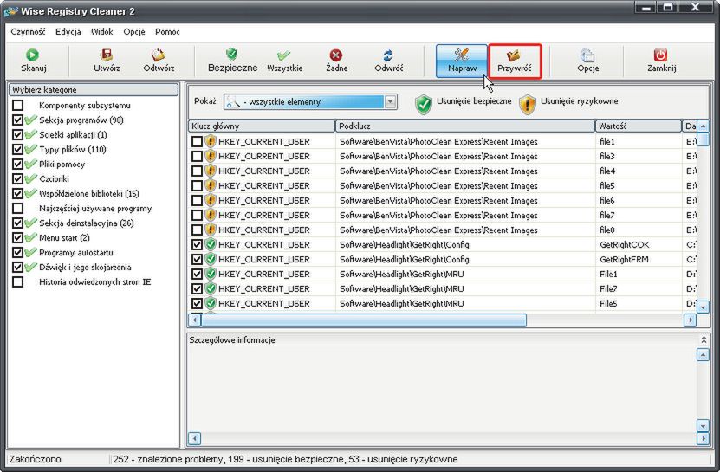The width and height of the screenshot is (720, 472).
Task: Start a registry scan with Skanuj
Action: [33, 61]
